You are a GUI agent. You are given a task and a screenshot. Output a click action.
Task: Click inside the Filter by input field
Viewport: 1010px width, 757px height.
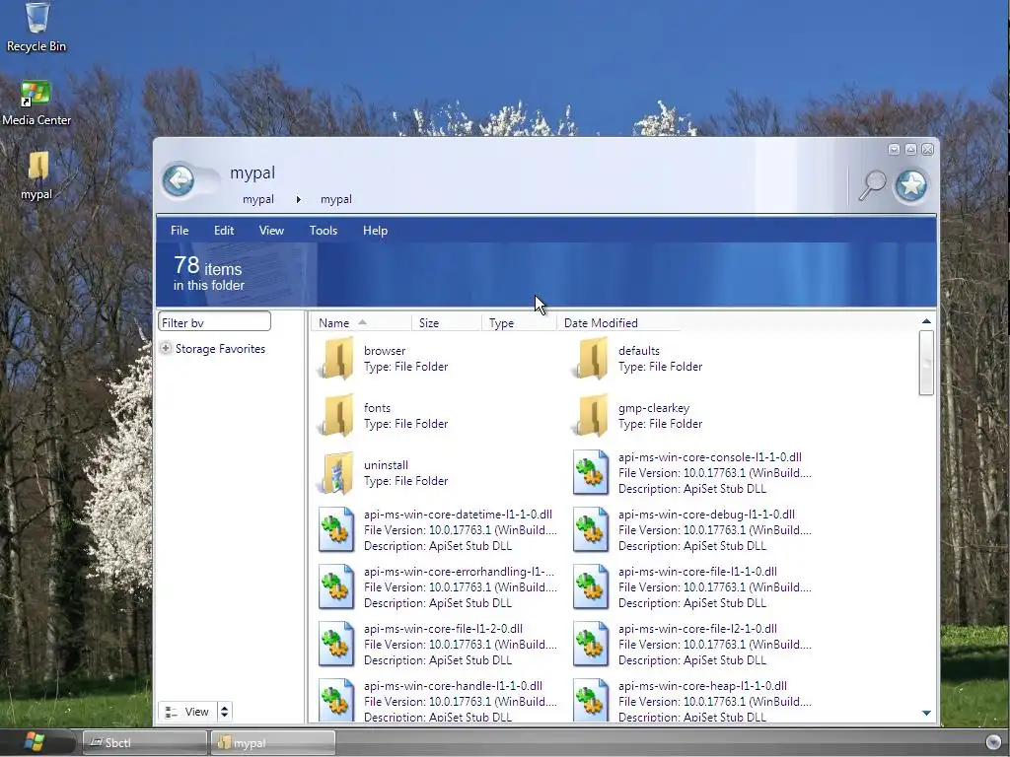tap(214, 322)
